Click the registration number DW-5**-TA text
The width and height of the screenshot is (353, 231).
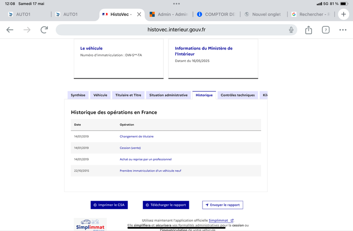[x=134, y=55]
